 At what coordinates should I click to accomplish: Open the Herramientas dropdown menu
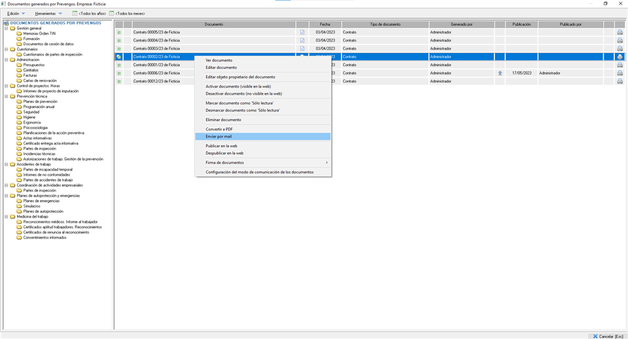coord(48,13)
